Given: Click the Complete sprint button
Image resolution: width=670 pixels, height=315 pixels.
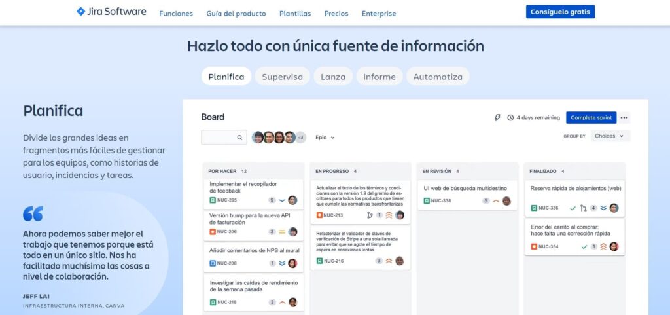Looking at the screenshot, I should tap(591, 117).
